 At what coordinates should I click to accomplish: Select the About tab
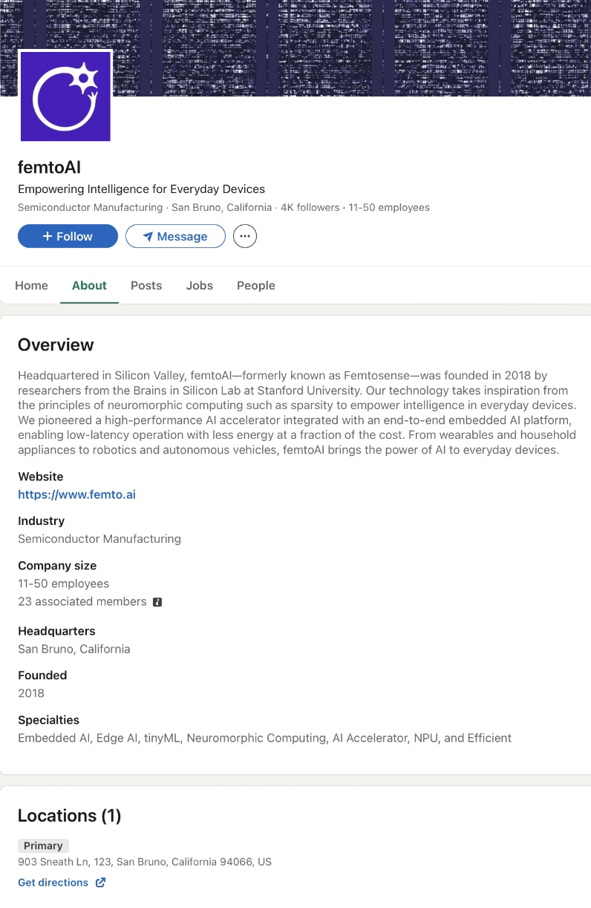point(89,285)
